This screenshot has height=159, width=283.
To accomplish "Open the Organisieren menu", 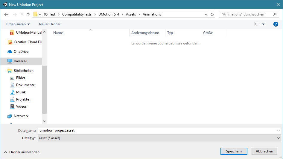I will (x=18, y=24).
